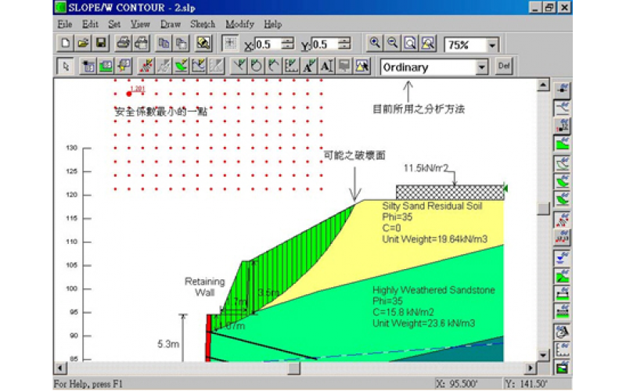The width and height of the screenshot is (626, 391).
Task: Create a new file with the New icon
Action: pos(65,43)
